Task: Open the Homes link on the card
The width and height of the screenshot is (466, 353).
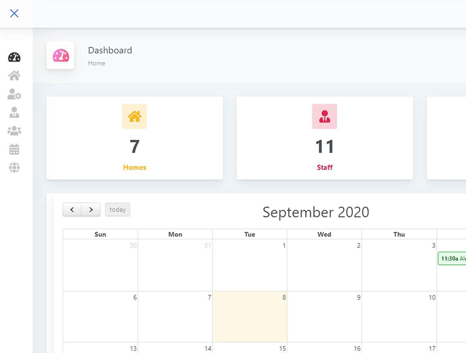Action: [135, 168]
